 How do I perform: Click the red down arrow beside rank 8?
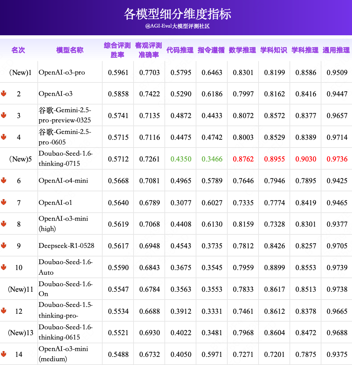pyautogui.click(x=3, y=224)
